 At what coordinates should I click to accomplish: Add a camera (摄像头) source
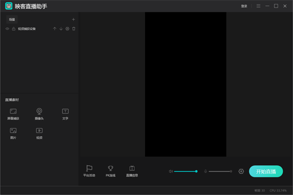39,114
